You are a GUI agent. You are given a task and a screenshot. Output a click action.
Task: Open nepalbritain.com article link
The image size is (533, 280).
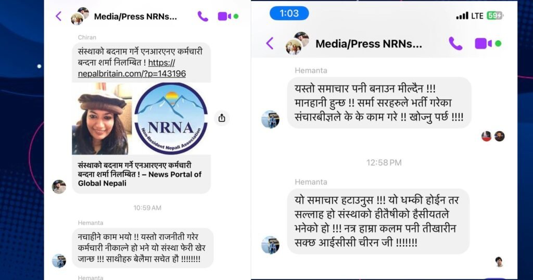[132, 68]
